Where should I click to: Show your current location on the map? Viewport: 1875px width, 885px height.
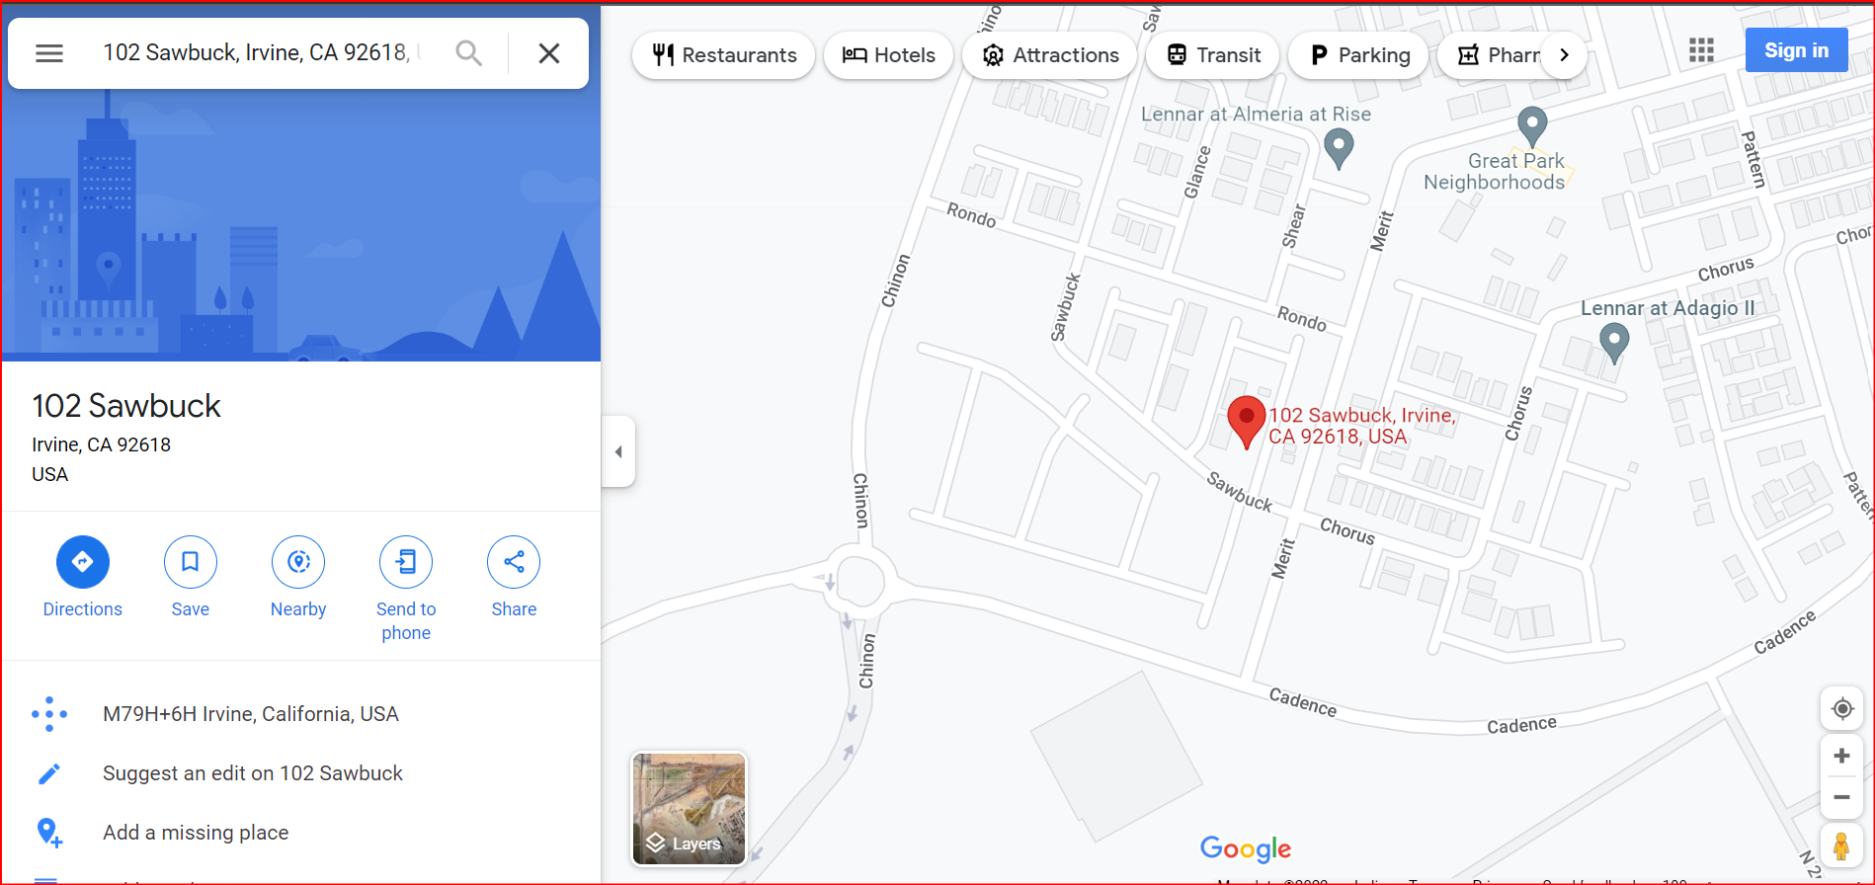pos(1842,709)
